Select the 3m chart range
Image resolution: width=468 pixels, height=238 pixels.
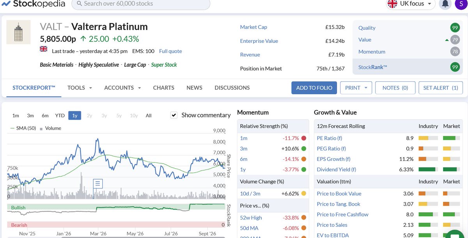[x=30, y=115]
